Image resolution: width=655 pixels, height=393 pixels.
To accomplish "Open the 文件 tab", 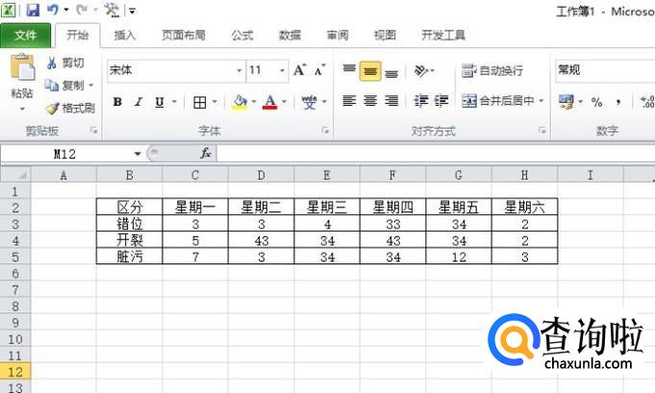I will click(x=25, y=36).
